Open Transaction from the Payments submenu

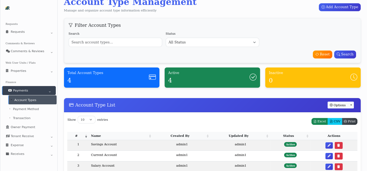click(x=22, y=118)
